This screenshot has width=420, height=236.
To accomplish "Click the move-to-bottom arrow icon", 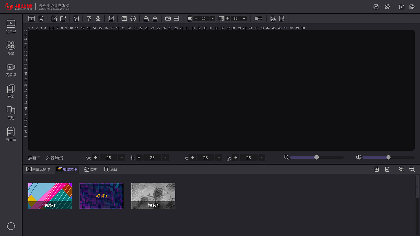I will click(x=98, y=19).
